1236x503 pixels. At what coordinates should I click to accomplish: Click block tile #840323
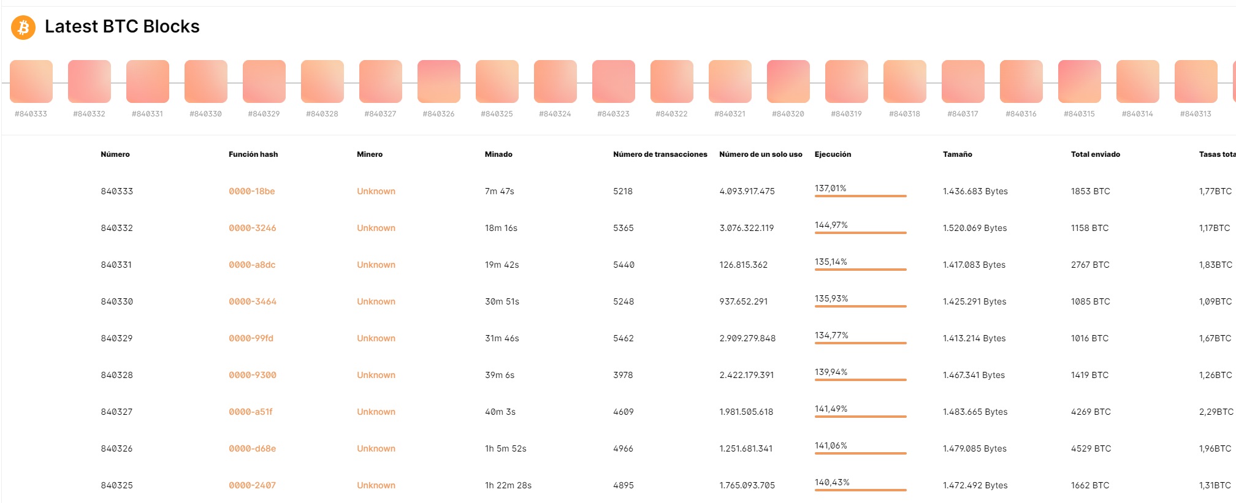point(614,81)
